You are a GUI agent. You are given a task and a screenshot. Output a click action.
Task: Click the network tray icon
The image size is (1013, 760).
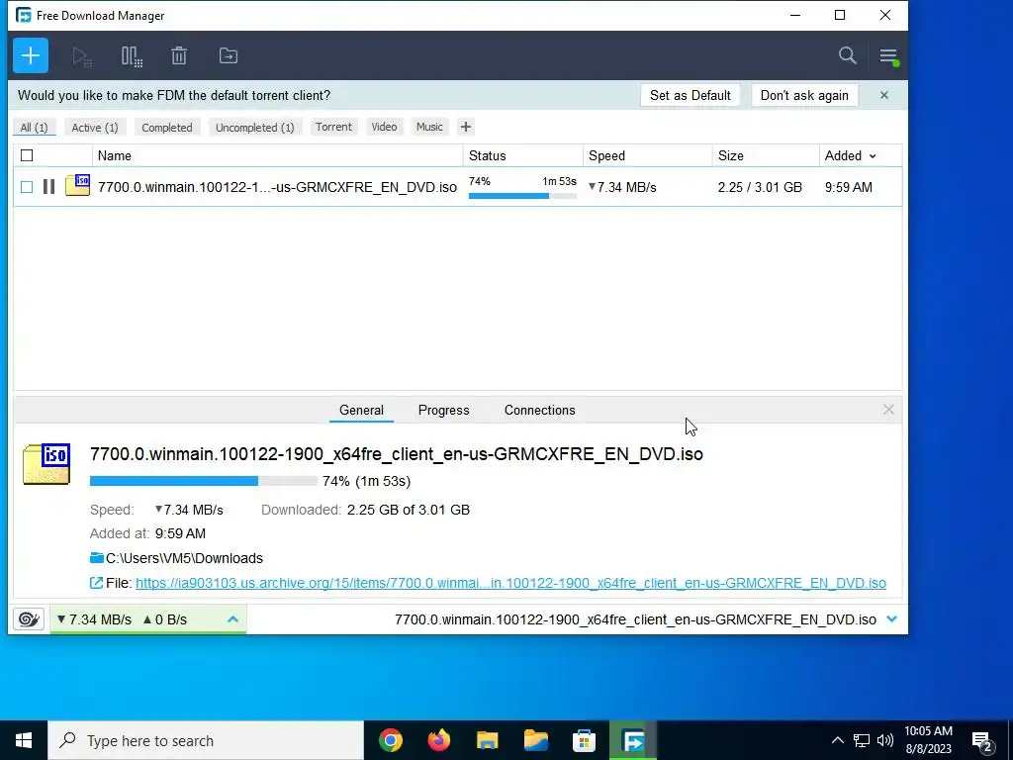coord(862,740)
